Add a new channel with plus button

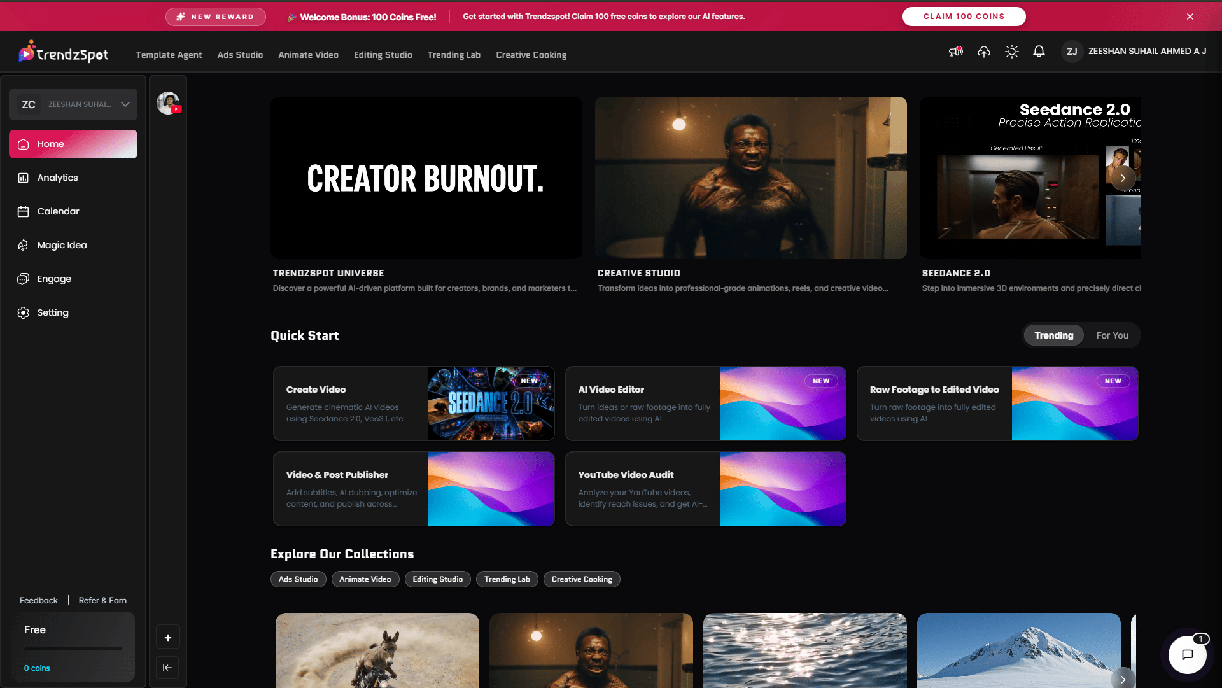[x=168, y=638]
